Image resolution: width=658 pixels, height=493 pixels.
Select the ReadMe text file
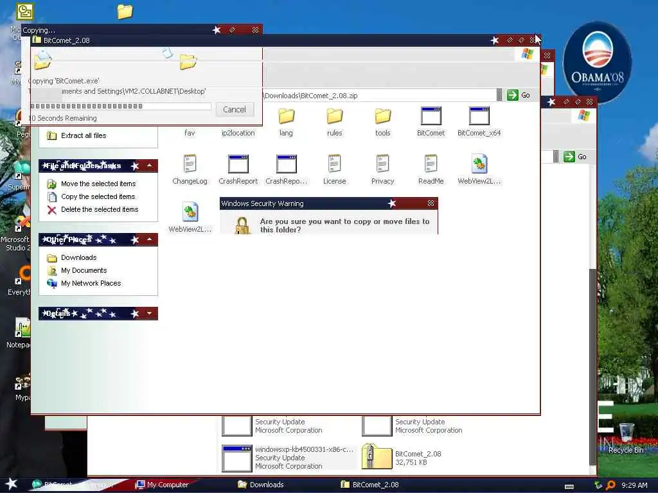point(431,169)
